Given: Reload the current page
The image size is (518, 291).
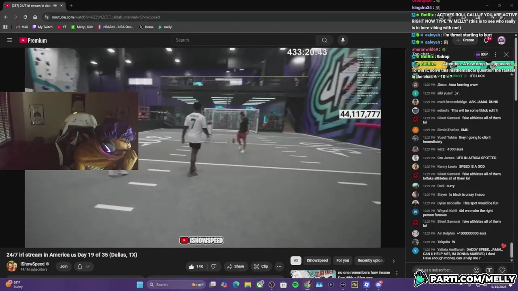Looking at the screenshot, I should coord(25,17).
